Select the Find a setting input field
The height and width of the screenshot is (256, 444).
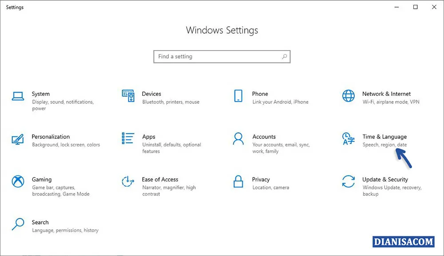tap(213, 57)
